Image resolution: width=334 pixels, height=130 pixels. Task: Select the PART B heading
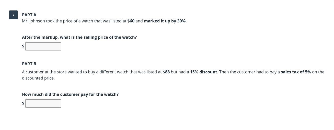click(29, 64)
